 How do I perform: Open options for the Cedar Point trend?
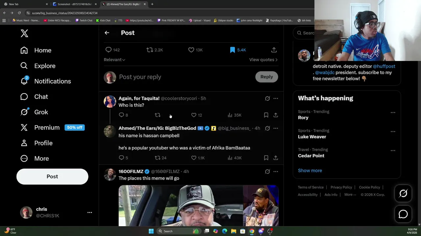(x=393, y=150)
